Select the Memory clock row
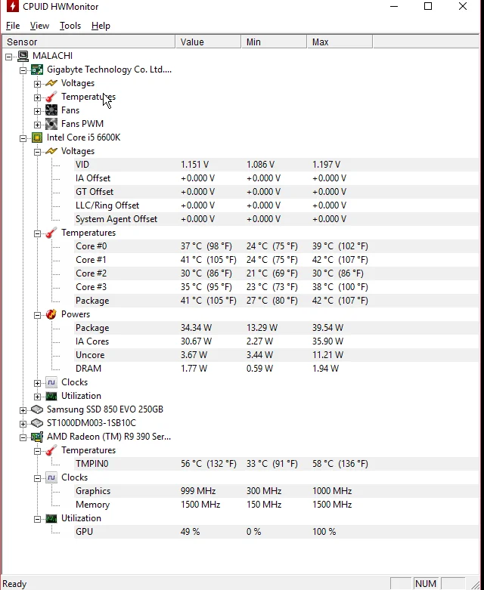 coord(276,505)
